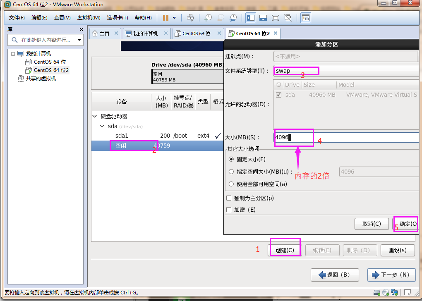Select 固定大小(F) radio button

click(231, 159)
